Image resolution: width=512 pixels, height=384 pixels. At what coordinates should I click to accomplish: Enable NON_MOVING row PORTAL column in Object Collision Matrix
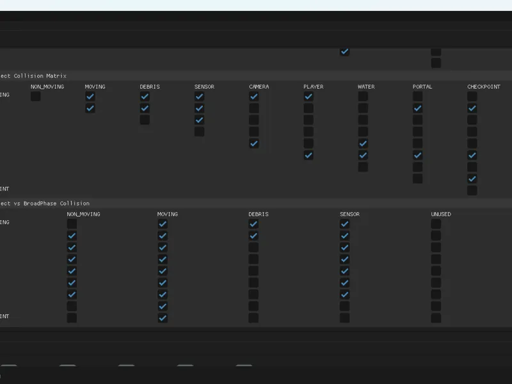tap(417, 97)
